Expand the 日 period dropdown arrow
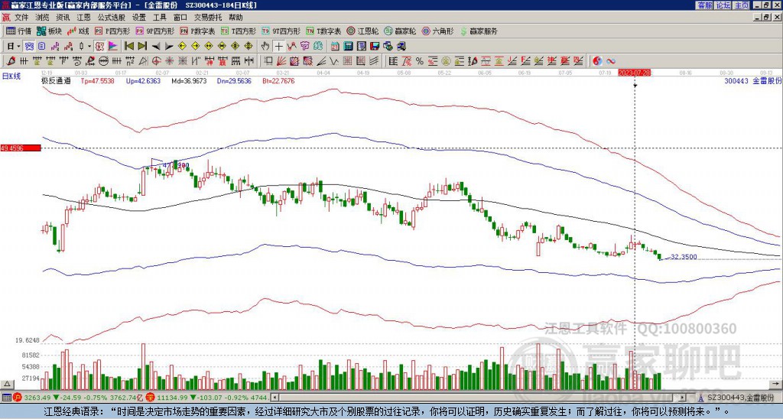This screenshot has height=419, width=783. pos(18,47)
